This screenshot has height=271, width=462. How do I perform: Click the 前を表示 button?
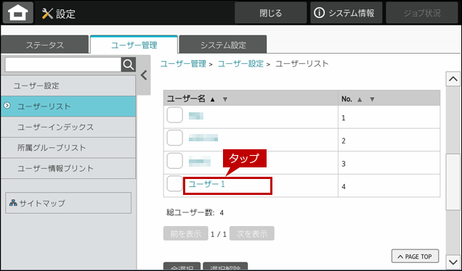tap(186, 233)
